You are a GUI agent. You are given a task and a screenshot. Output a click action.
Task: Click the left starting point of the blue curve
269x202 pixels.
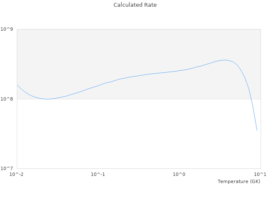(17, 85)
